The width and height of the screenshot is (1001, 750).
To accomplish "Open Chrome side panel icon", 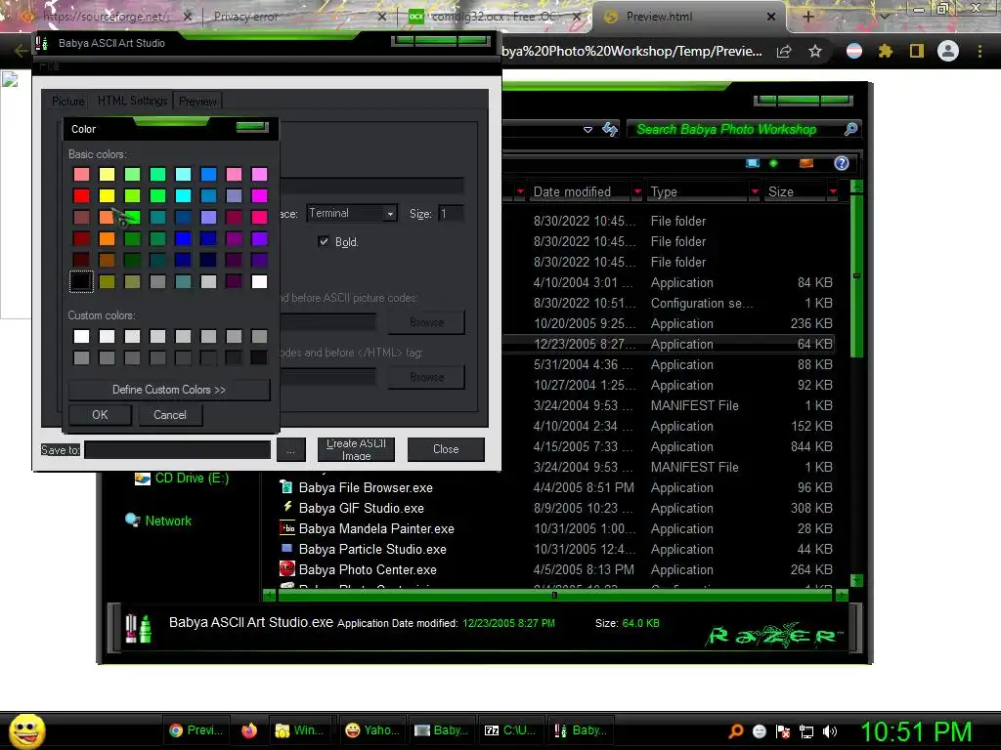I will 916,51.
